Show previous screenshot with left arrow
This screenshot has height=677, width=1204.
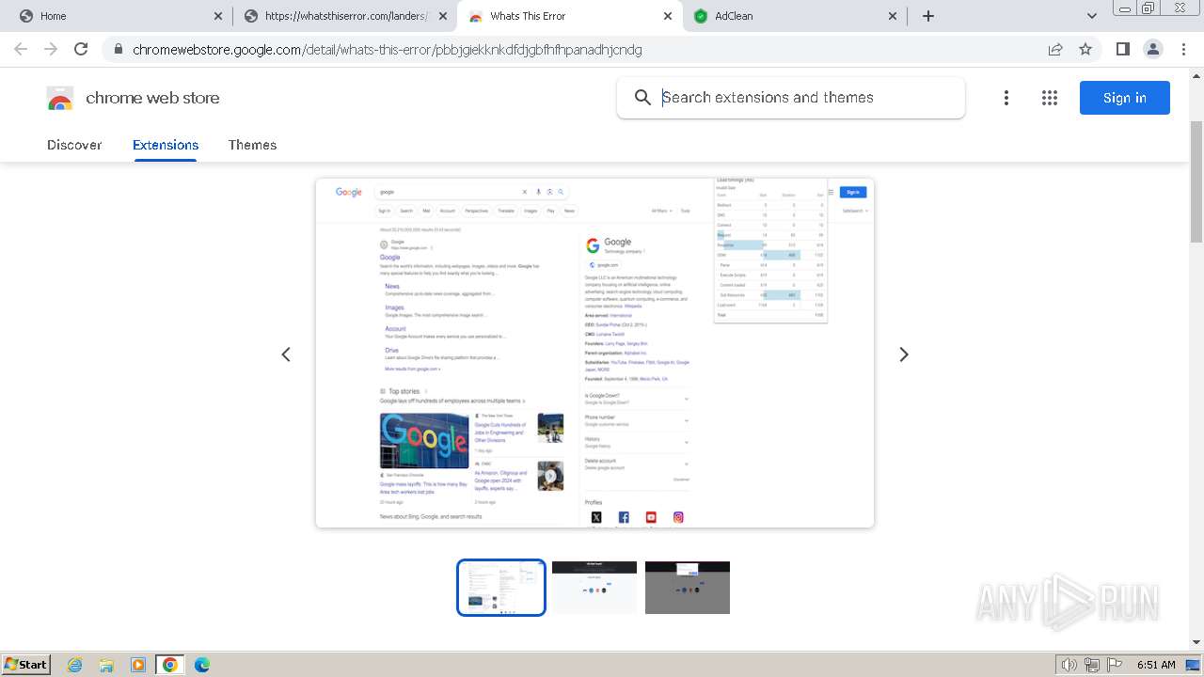pyautogui.click(x=286, y=354)
